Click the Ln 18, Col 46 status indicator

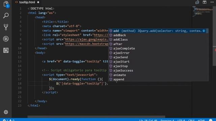[148, 120]
